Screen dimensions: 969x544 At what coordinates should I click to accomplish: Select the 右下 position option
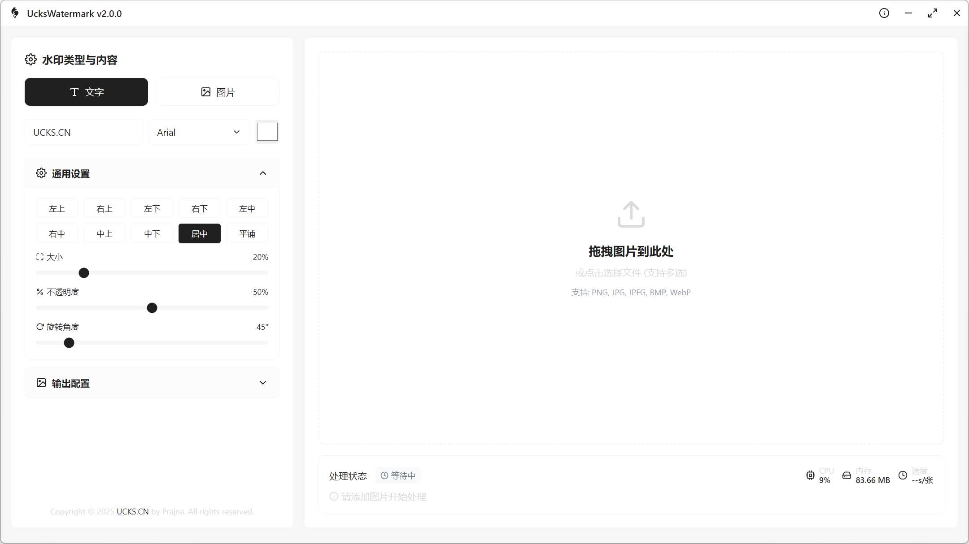(x=199, y=208)
